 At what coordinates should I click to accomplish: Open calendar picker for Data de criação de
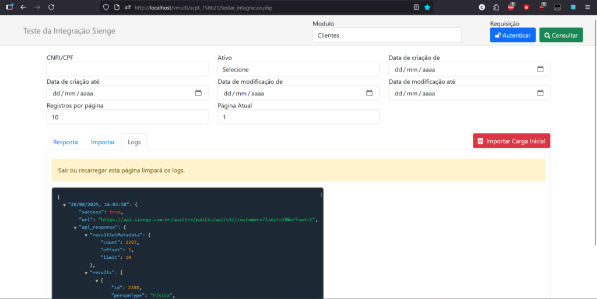click(540, 69)
